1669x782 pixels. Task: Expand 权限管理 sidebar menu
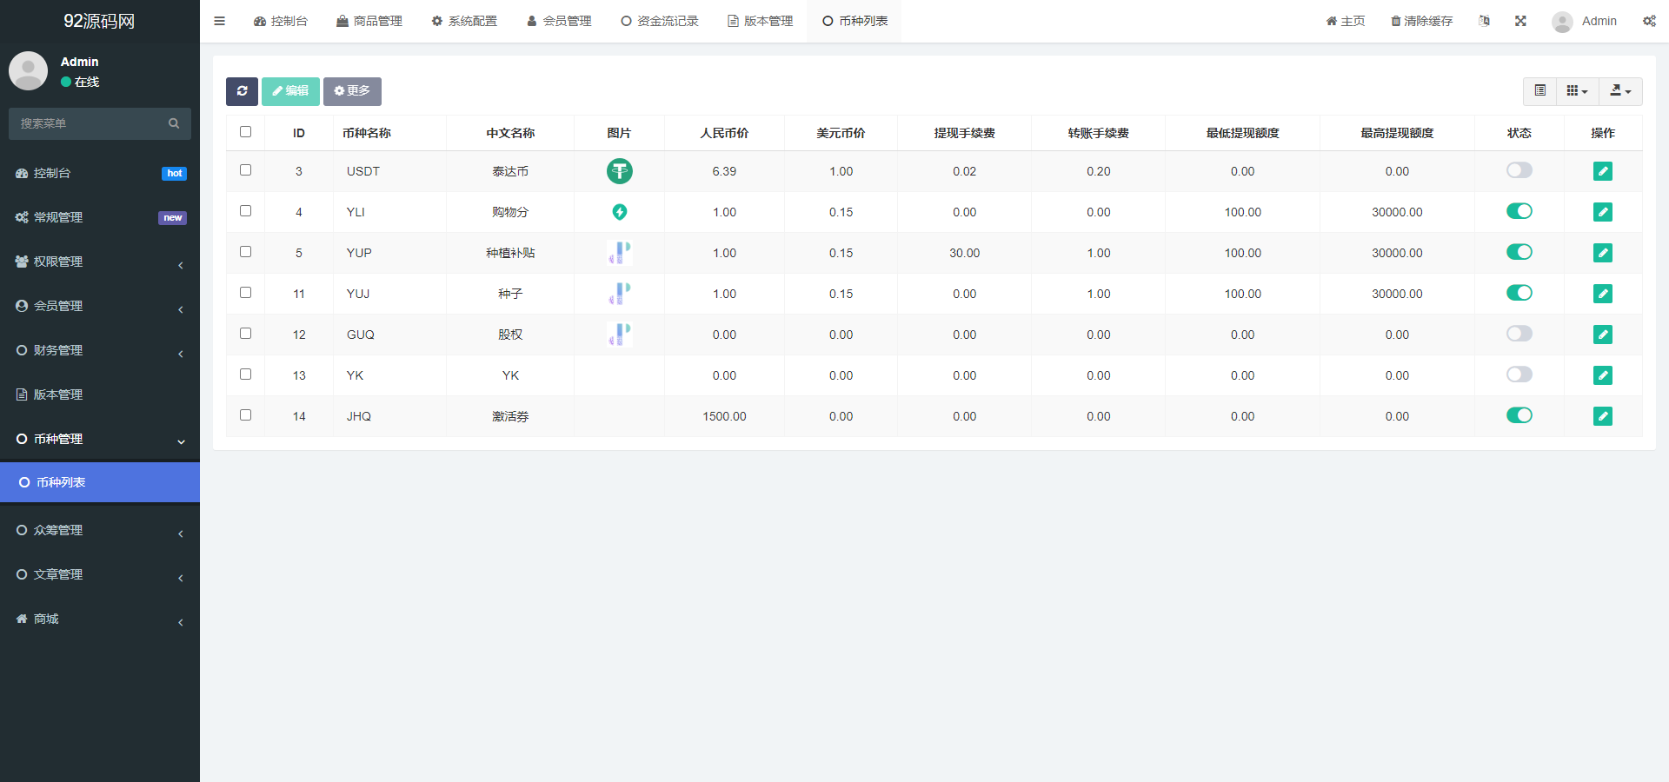[100, 262]
